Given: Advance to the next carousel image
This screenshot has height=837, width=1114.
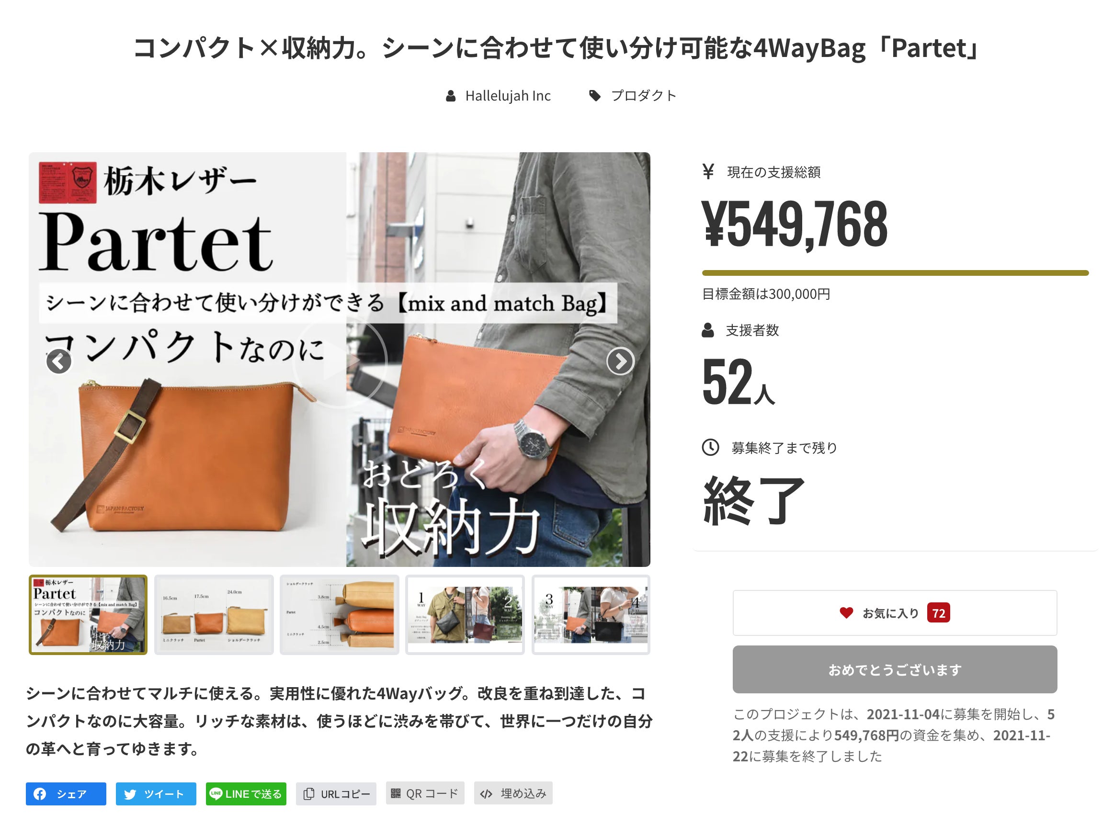Looking at the screenshot, I should click(620, 361).
